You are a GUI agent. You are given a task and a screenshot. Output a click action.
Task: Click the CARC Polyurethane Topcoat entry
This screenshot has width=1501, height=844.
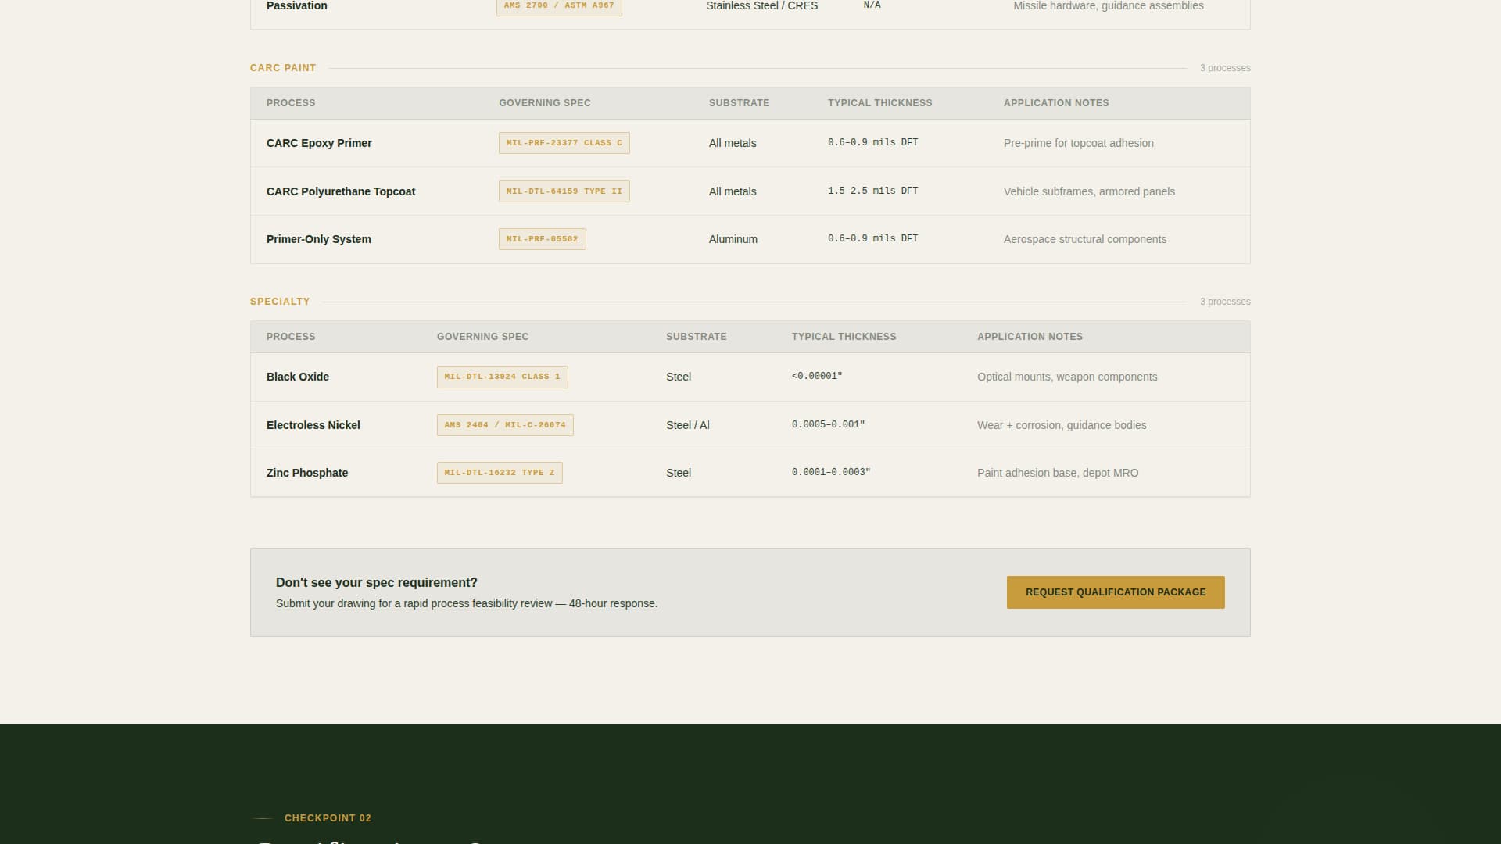click(x=341, y=191)
